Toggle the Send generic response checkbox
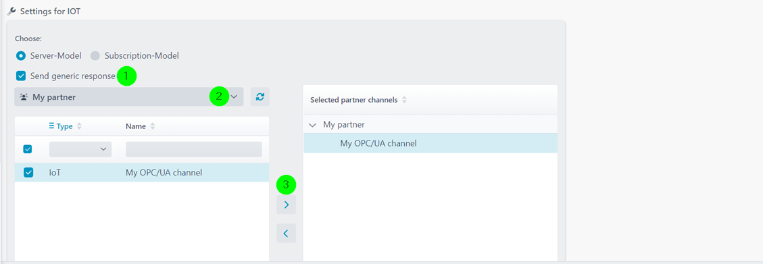Viewport: 763px width, 264px height. 21,76
